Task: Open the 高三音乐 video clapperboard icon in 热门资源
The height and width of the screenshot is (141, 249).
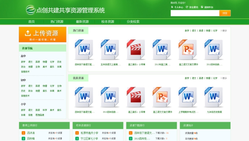Action: click(136, 50)
